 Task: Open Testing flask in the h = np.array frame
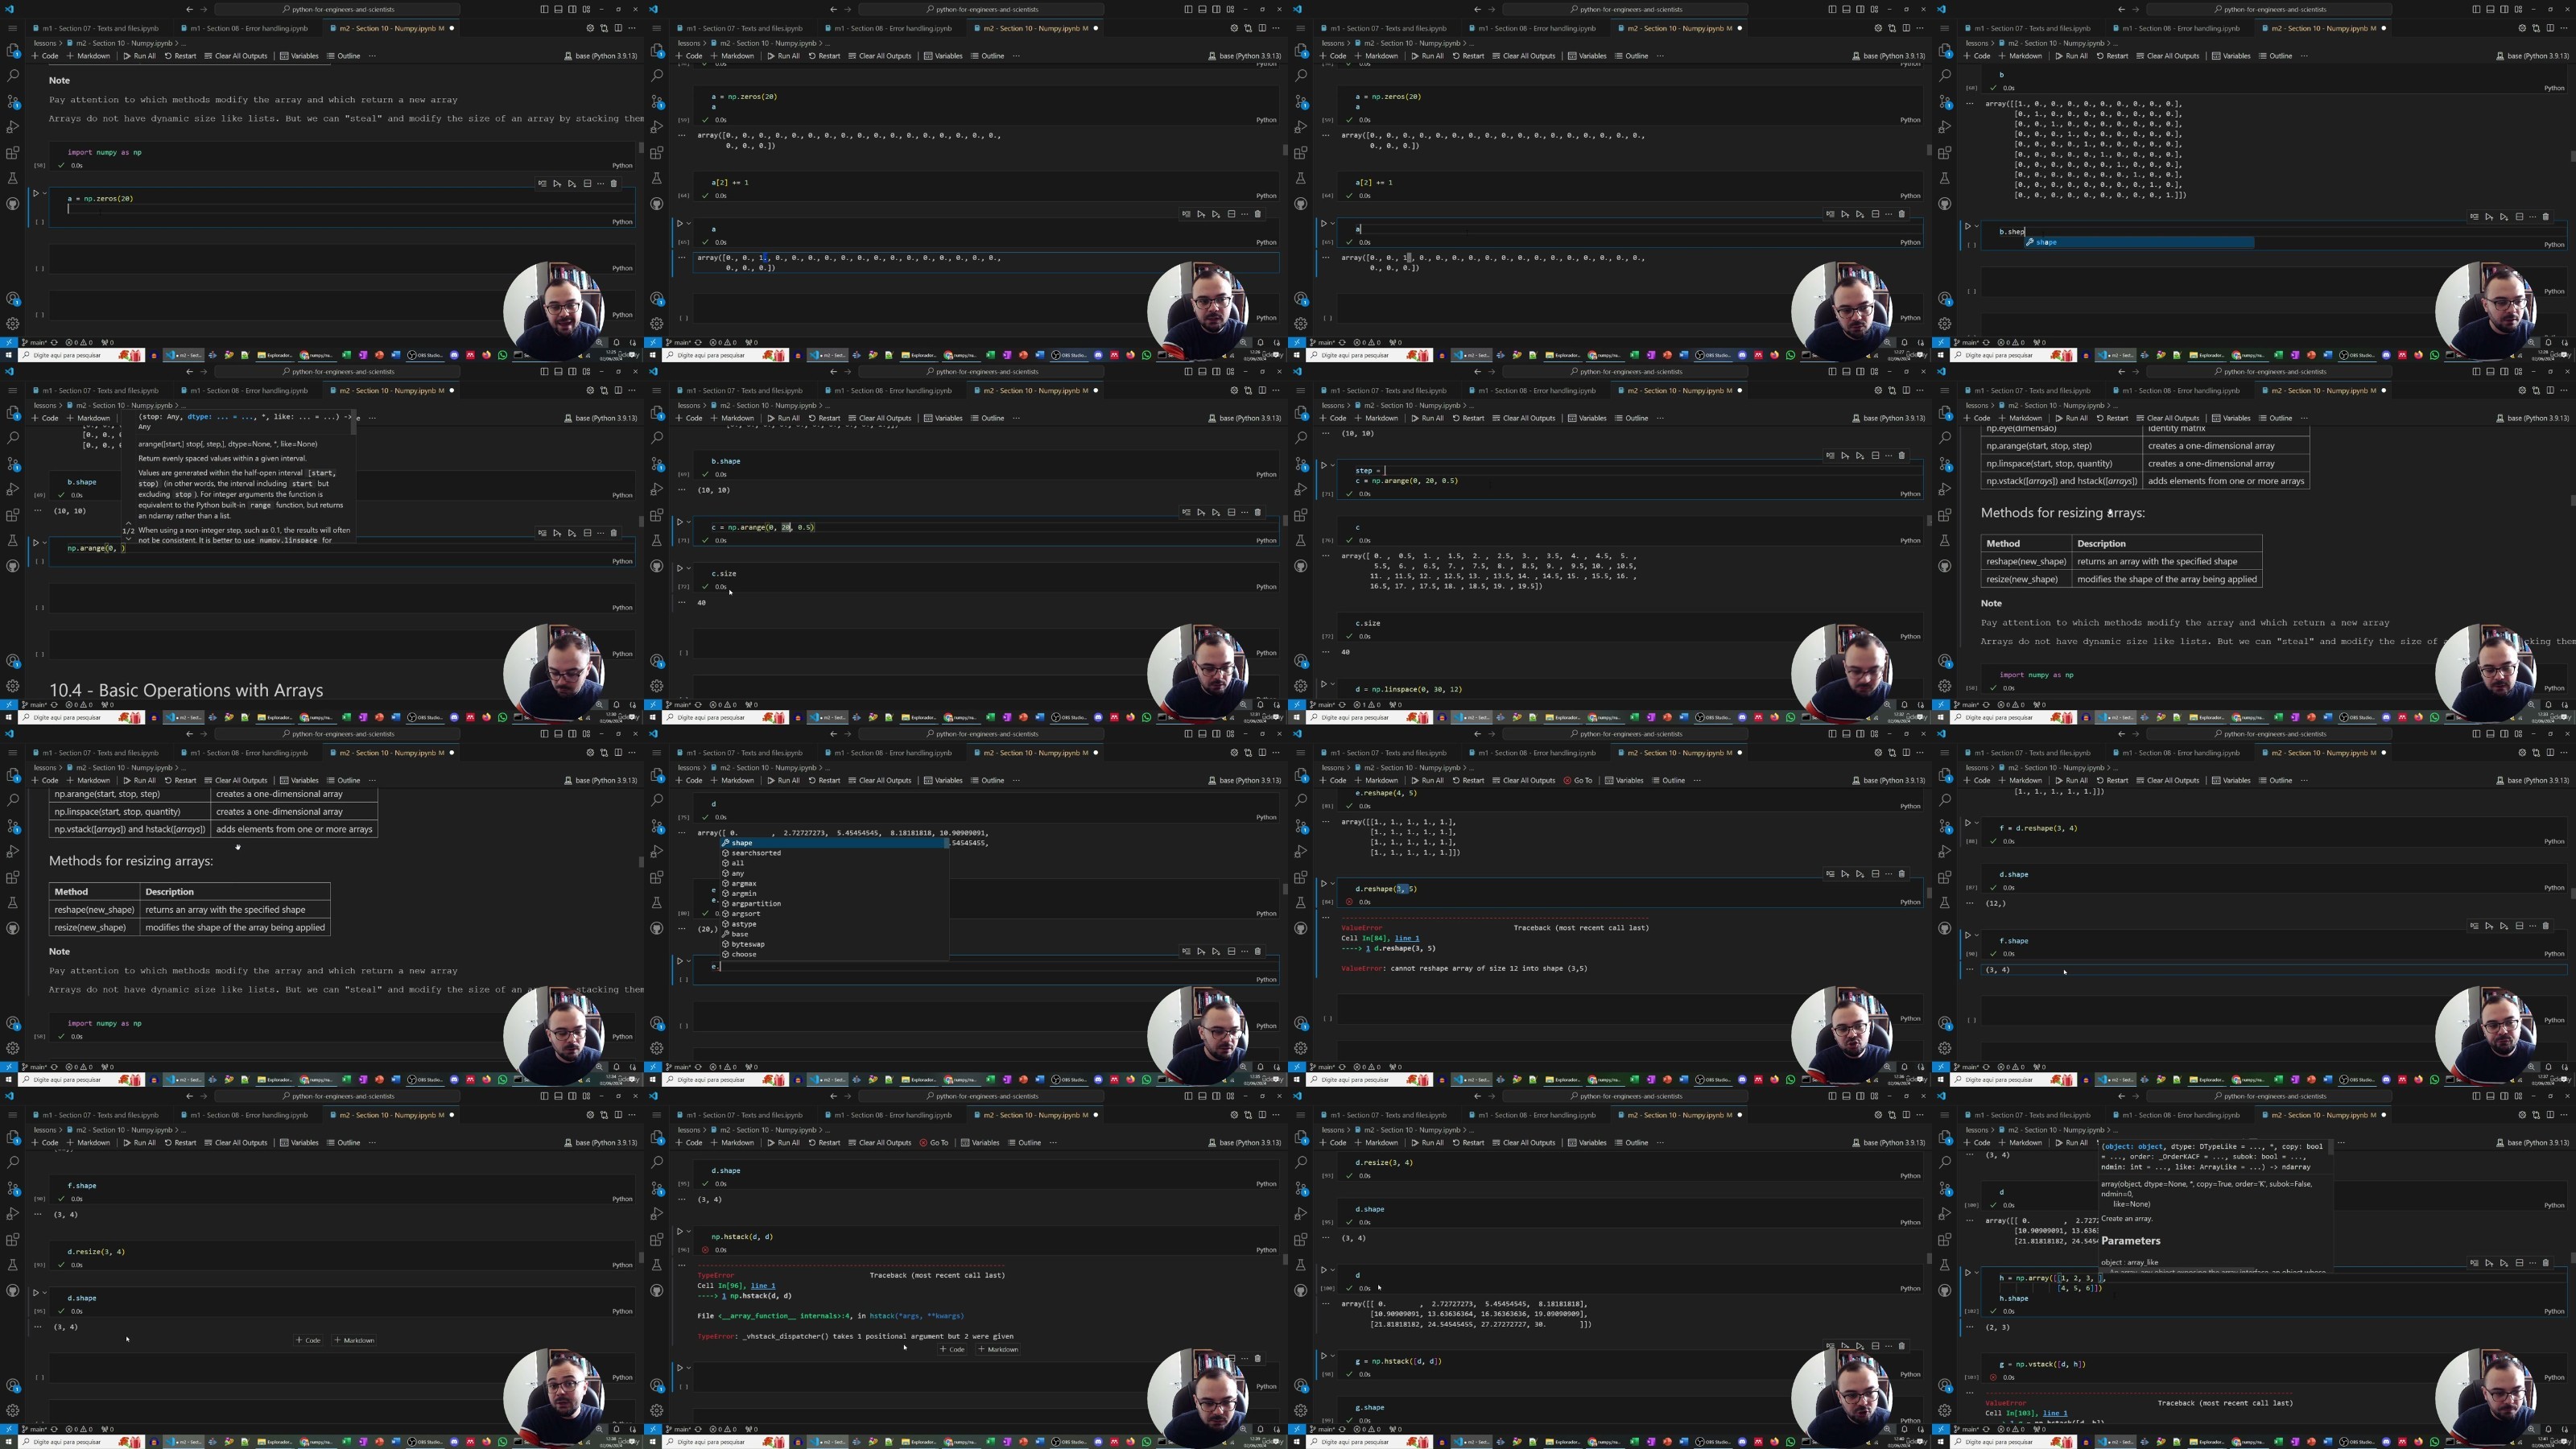tap(1945, 1265)
